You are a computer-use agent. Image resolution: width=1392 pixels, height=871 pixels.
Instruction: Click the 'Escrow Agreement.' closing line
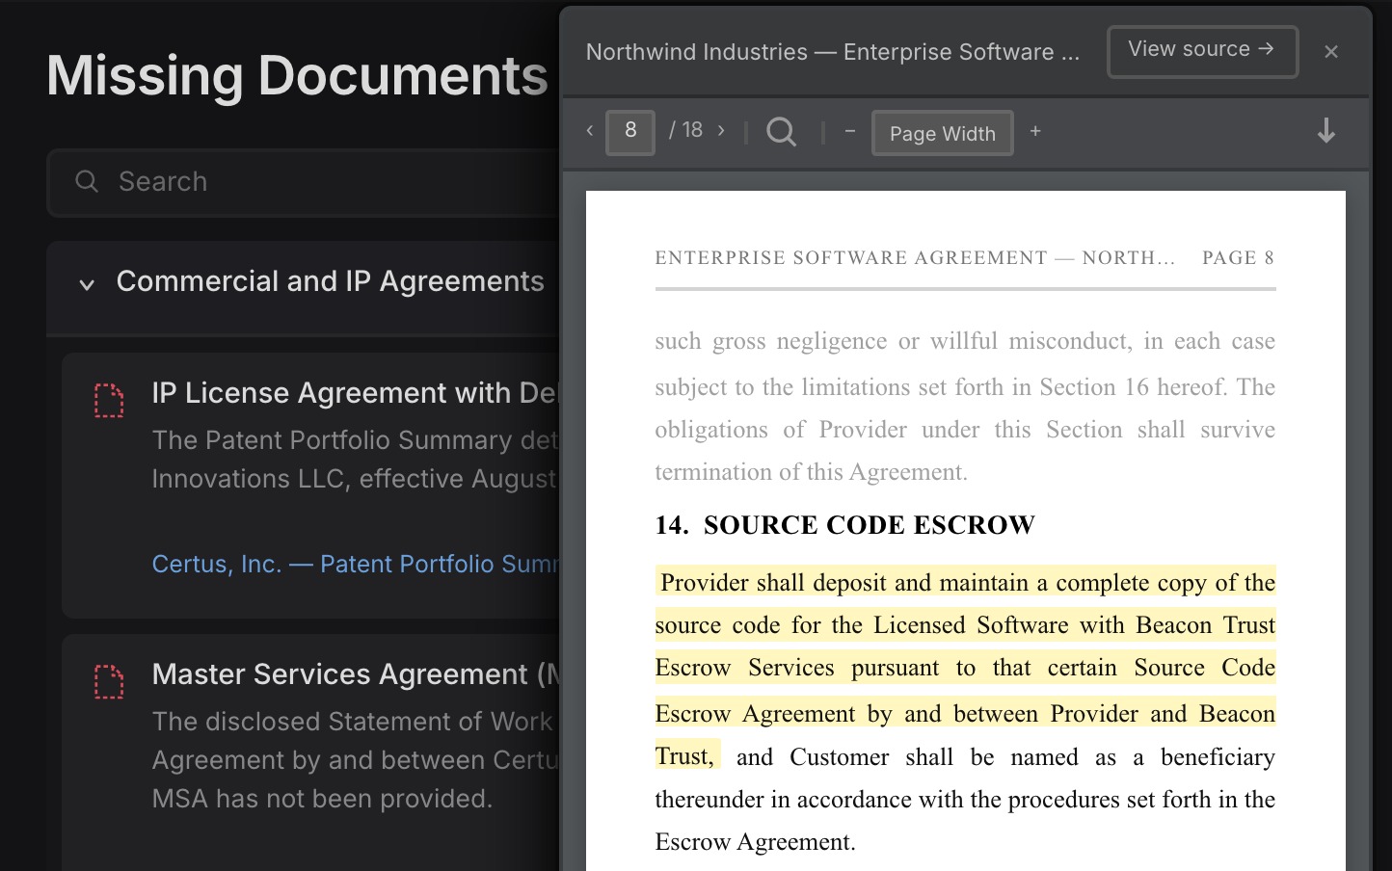(x=755, y=842)
